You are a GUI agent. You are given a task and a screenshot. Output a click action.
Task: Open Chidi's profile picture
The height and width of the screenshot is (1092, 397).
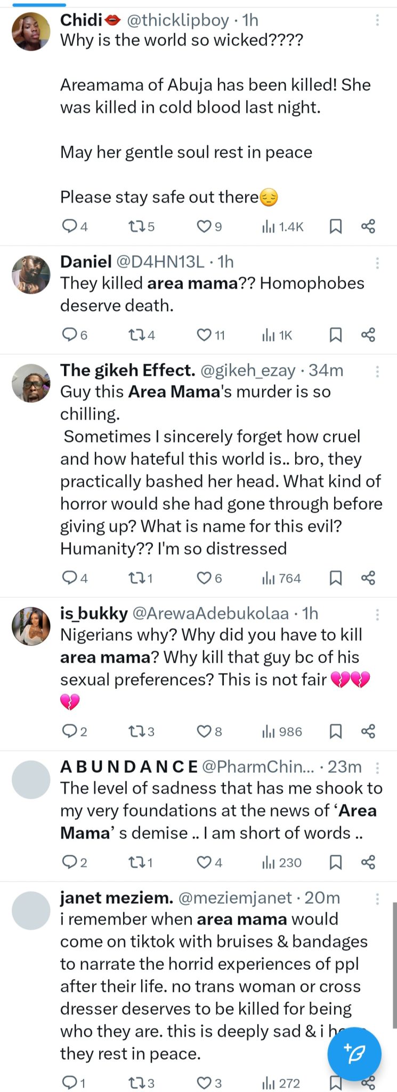tap(31, 32)
